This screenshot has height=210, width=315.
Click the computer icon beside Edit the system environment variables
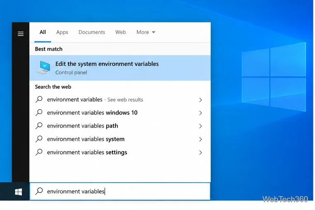43,67
